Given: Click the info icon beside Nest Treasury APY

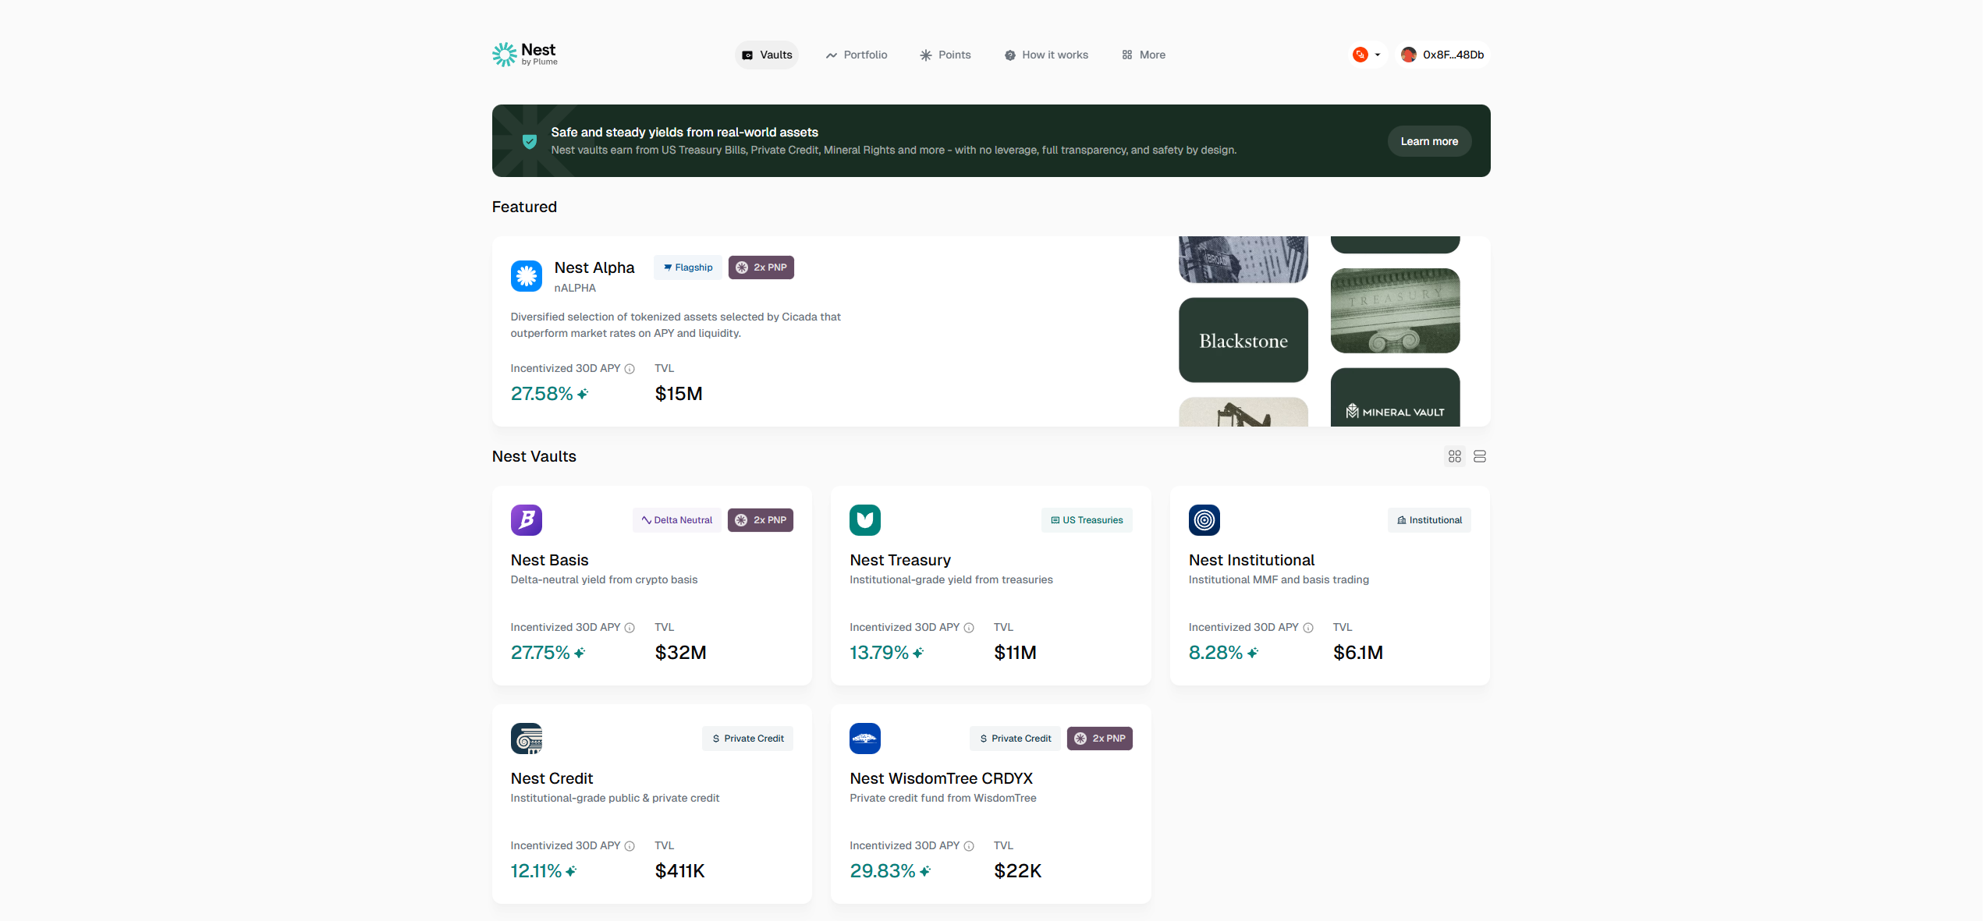Looking at the screenshot, I should (969, 628).
